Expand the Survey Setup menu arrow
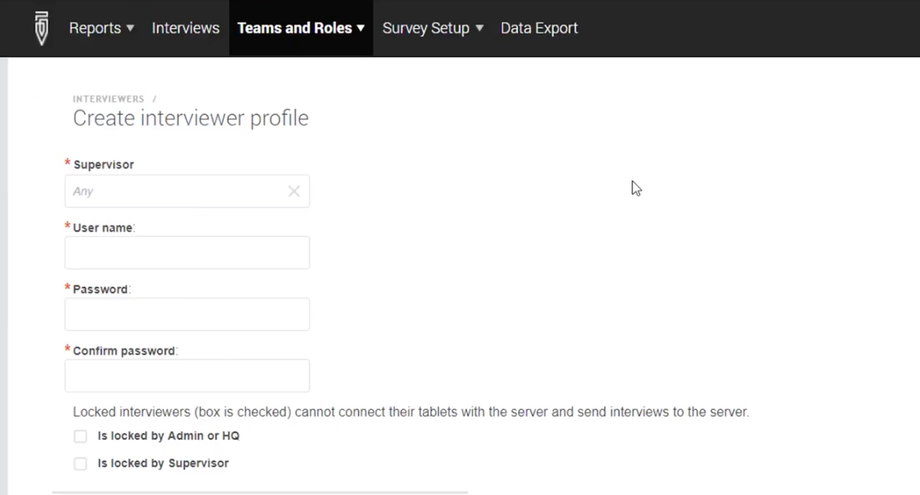 coord(479,28)
